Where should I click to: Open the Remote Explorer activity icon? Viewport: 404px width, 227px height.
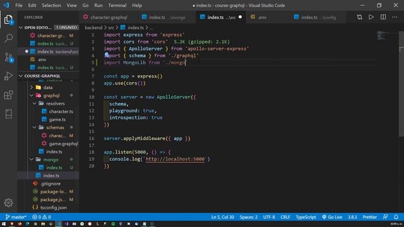8,113
